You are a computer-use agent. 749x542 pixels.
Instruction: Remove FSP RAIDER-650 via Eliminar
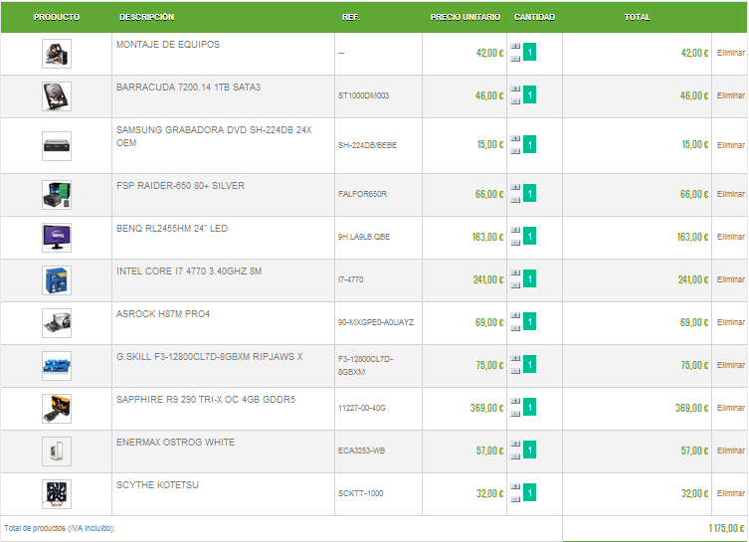pyautogui.click(x=730, y=194)
